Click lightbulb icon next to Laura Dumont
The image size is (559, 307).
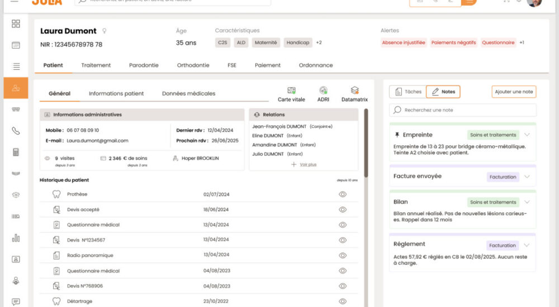(105, 31)
